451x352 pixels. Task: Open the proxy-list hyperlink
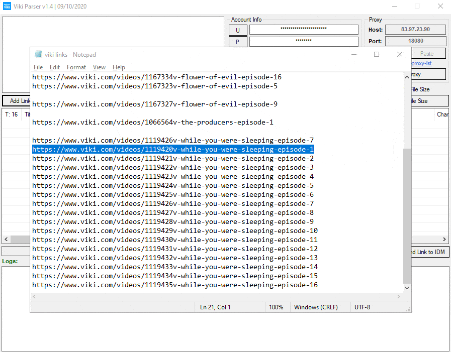point(421,63)
